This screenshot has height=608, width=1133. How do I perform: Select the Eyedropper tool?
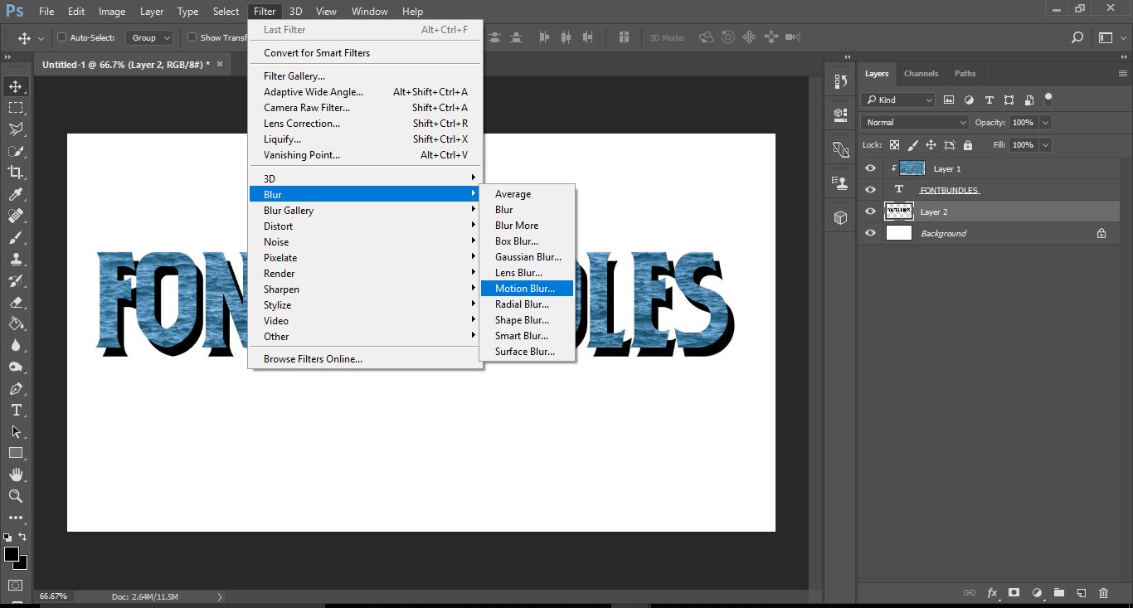[16, 194]
